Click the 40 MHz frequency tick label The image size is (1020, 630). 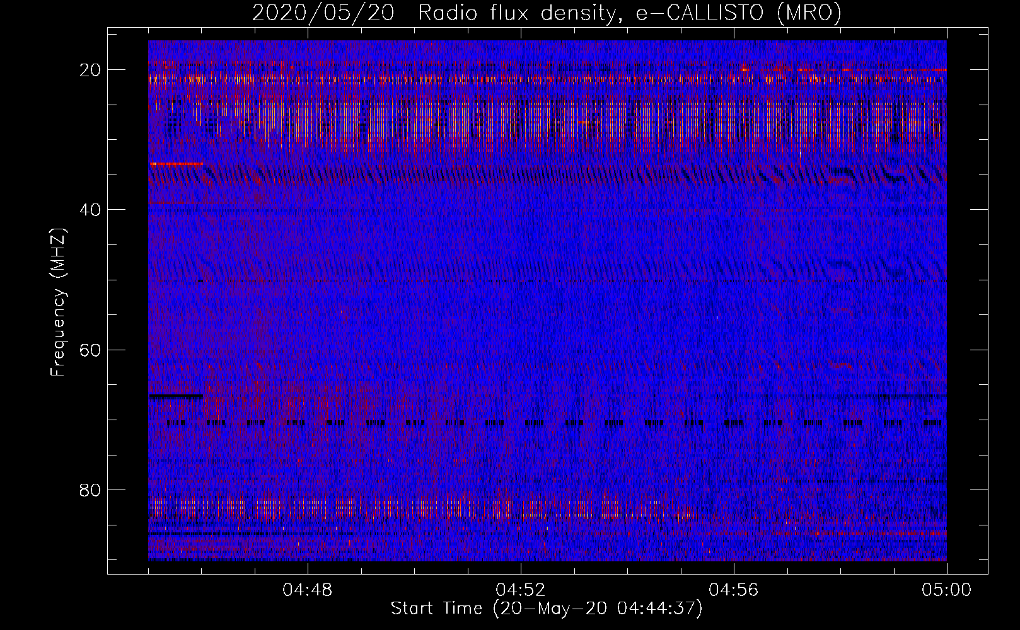coord(91,210)
